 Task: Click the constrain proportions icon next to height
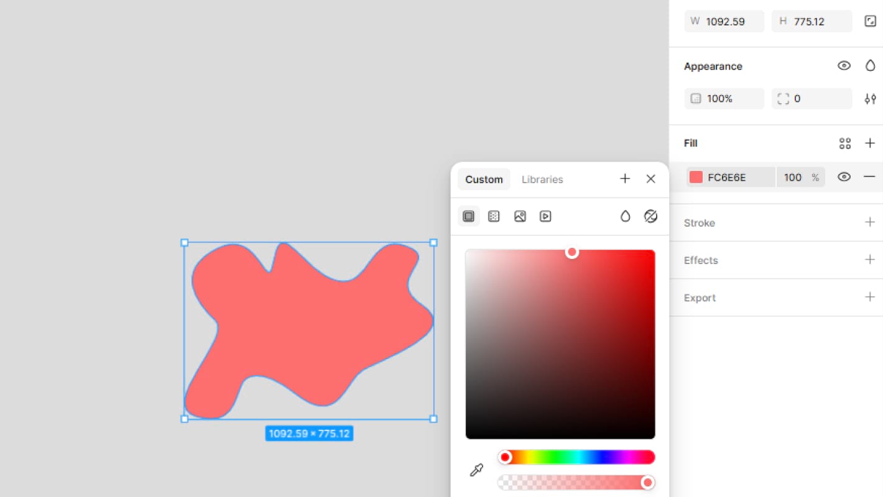click(870, 21)
